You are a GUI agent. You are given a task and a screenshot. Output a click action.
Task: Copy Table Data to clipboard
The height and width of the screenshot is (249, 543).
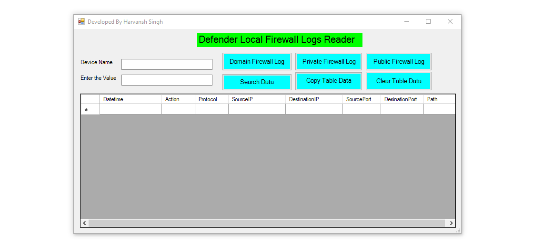click(329, 81)
